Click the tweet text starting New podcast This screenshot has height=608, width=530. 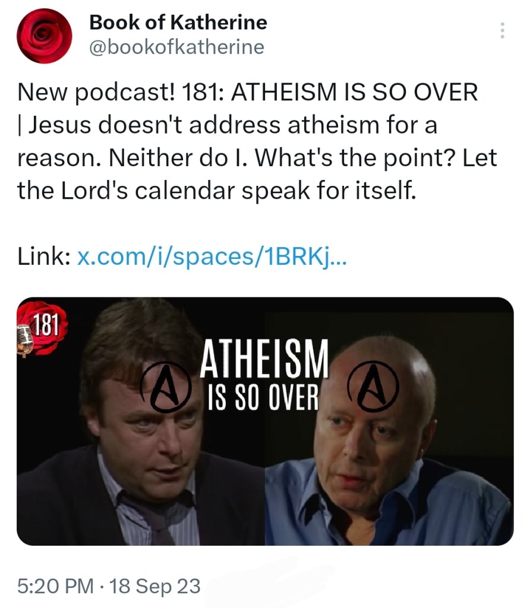[x=257, y=141]
